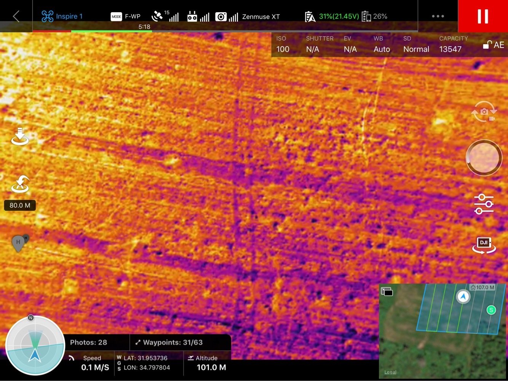This screenshot has width=508, height=381.
Task: Switch between photo and video mode
Action: [484, 112]
